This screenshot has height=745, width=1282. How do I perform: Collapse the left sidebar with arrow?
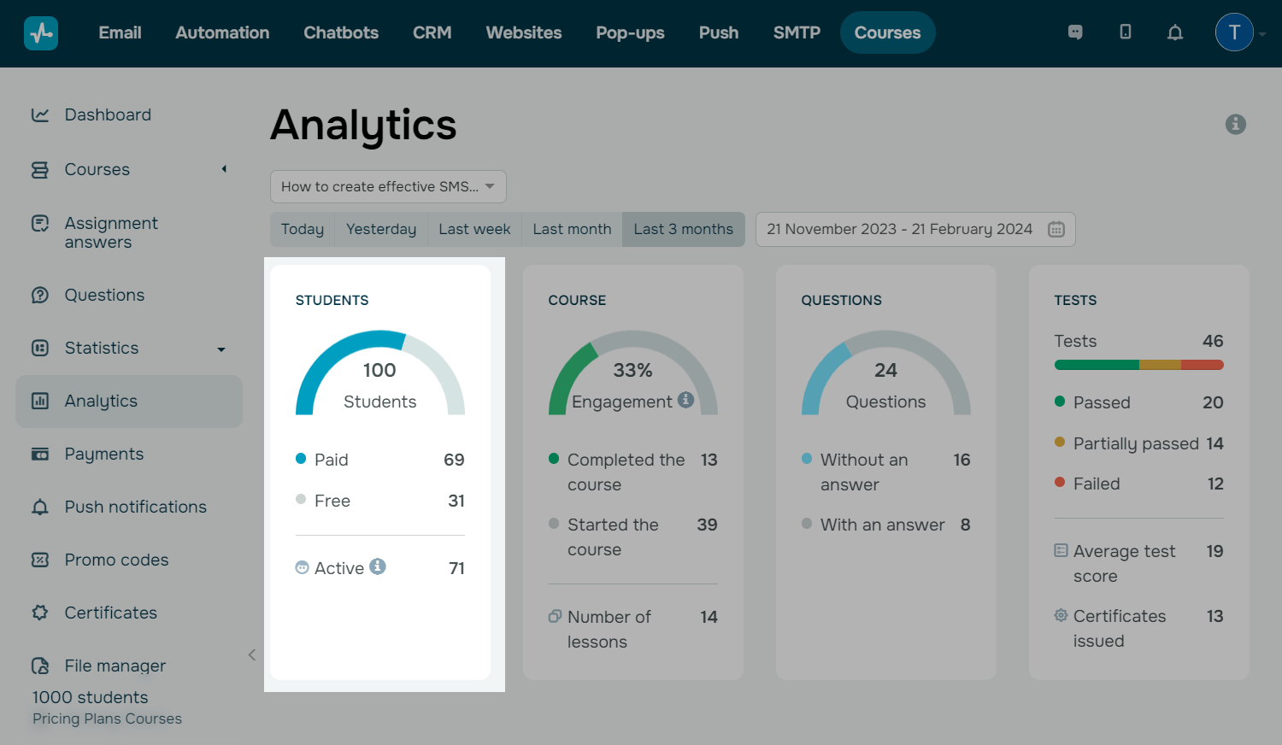[x=252, y=654]
